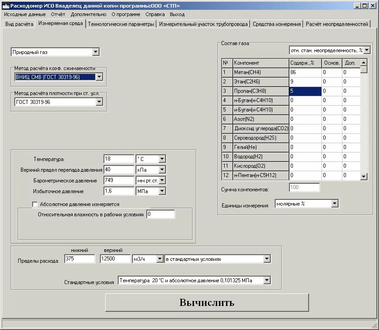Expand the молярные % units dropdown
This screenshot has height=330, width=379.
(334, 204)
